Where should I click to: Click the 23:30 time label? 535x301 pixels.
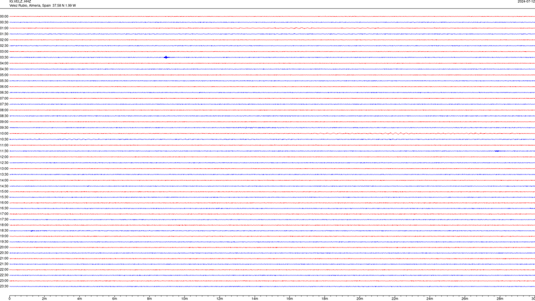(4, 287)
